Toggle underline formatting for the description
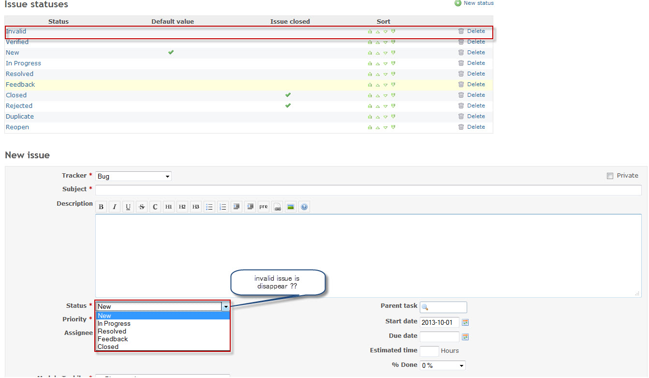This screenshot has width=649, height=378. (x=128, y=207)
